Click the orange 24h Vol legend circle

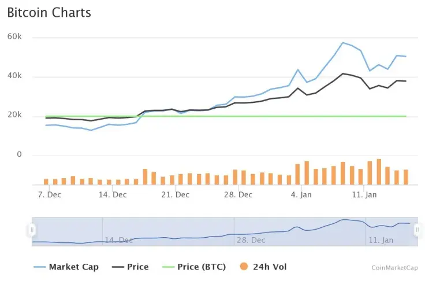[244, 267]
